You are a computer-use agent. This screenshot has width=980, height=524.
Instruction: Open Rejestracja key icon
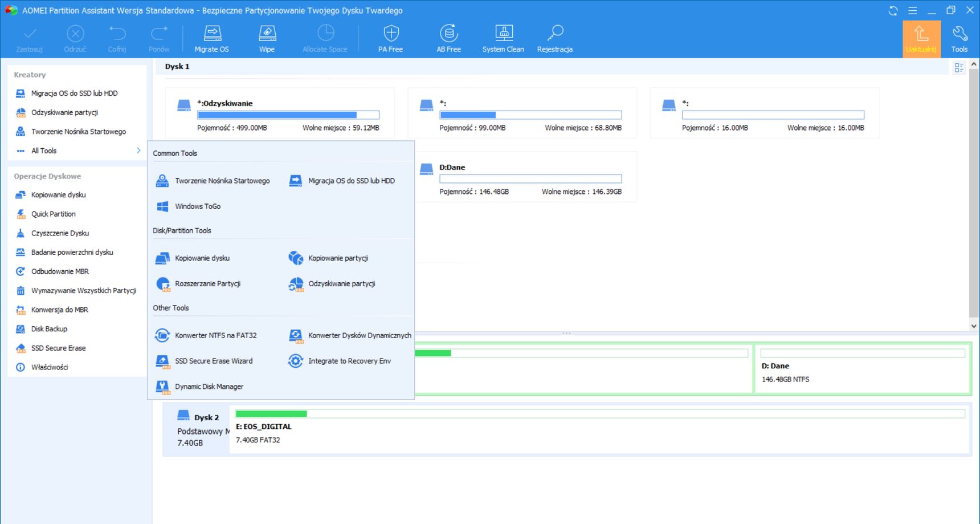click(555, 34)
